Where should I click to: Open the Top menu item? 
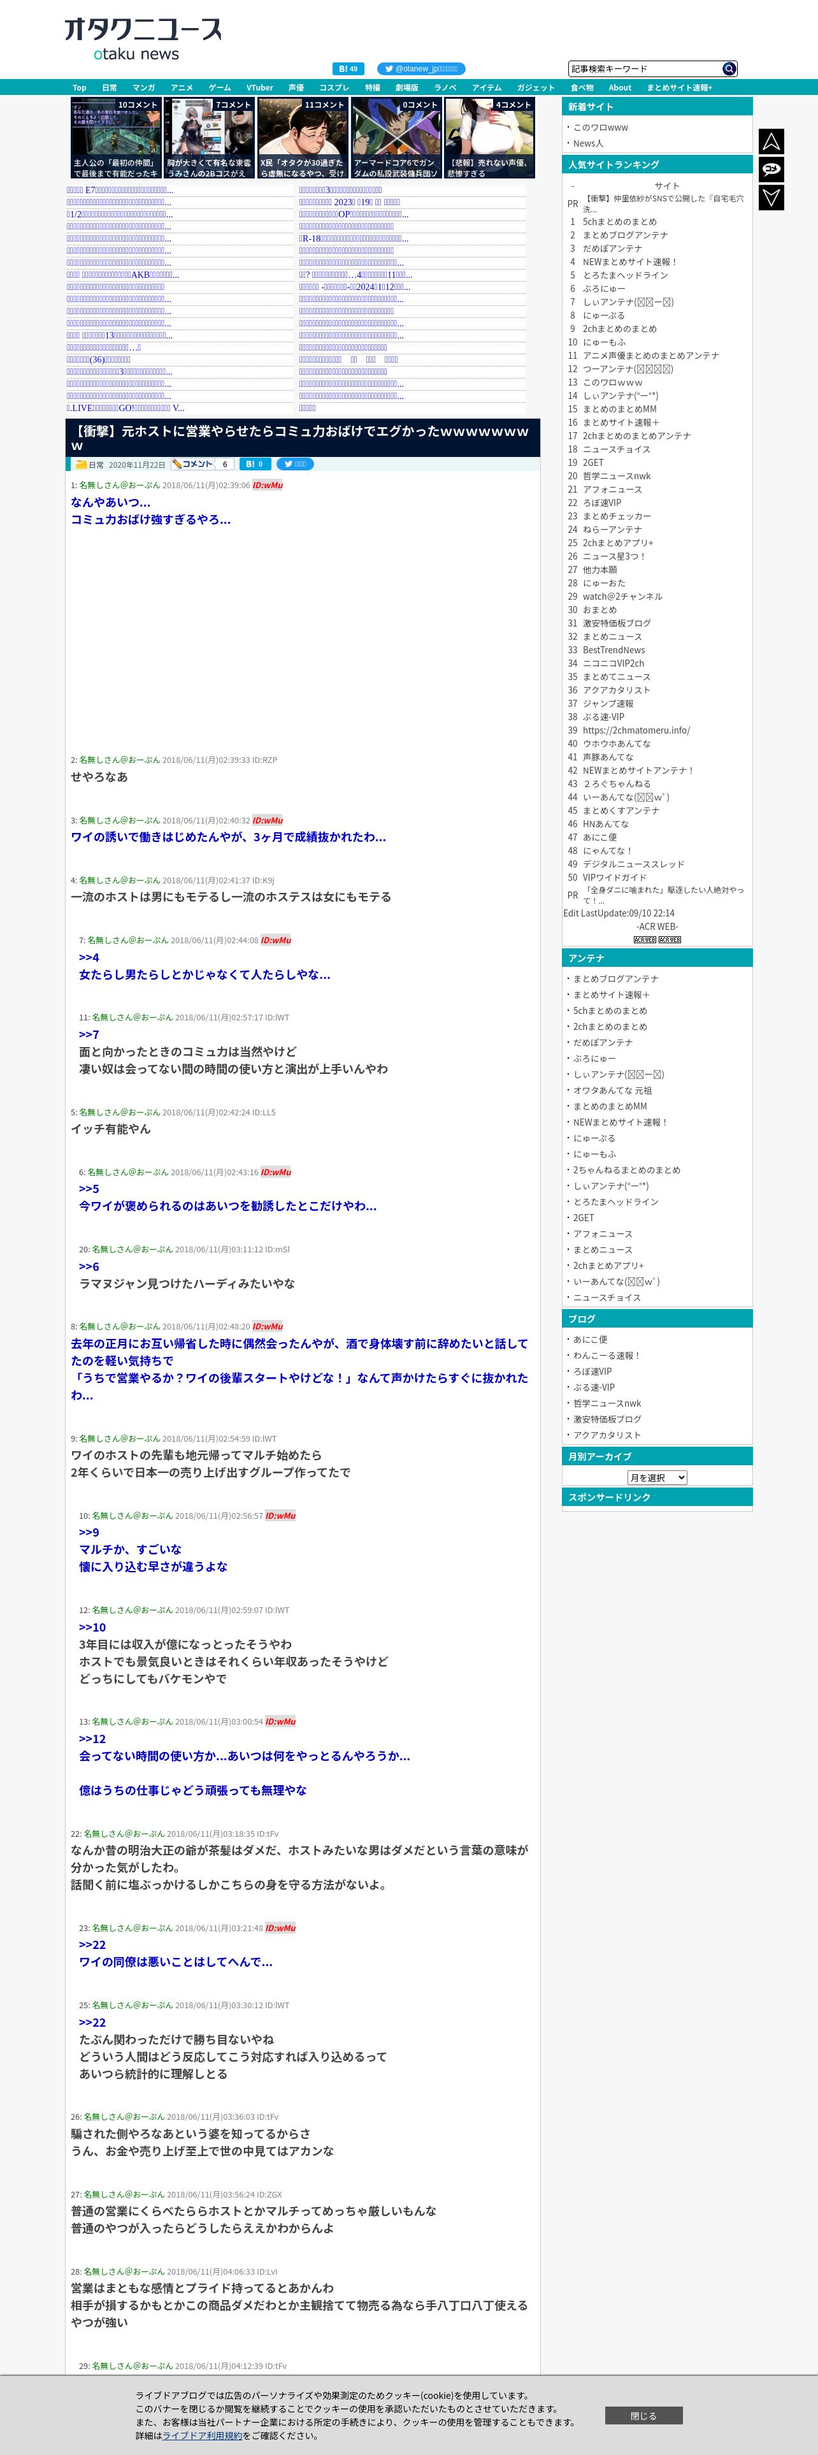tap(79, 88)
